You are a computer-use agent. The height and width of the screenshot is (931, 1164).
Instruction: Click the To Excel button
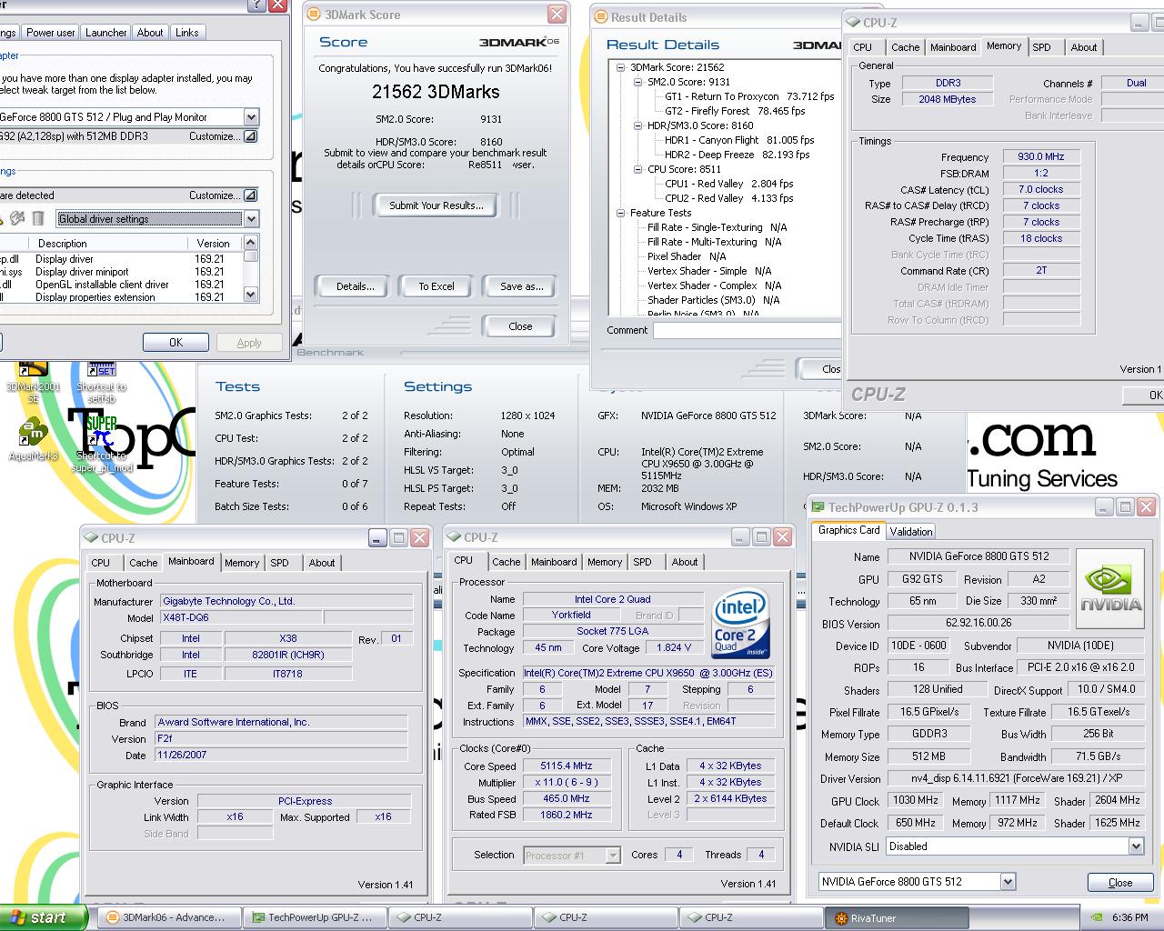point(436,286)
